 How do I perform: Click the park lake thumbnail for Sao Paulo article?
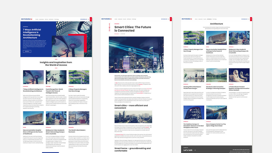point(217,75)
